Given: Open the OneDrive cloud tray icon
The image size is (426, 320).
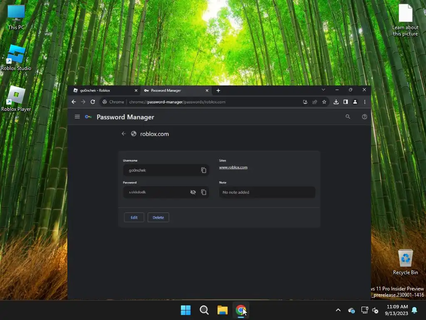Looking at the screenshot, I should (x=351, y=310).
